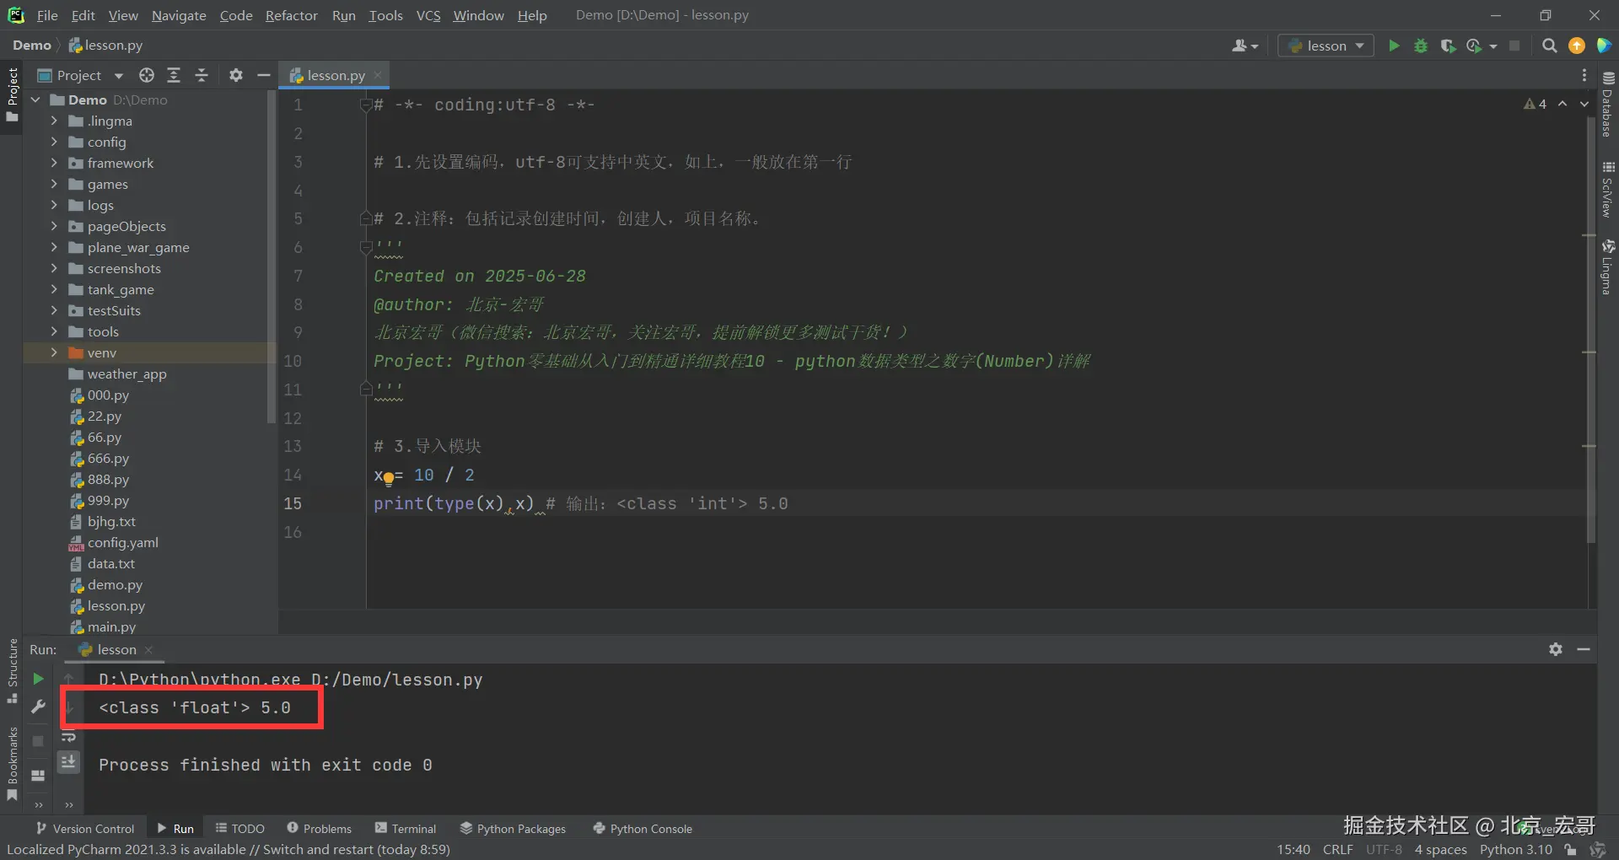Toggle the comment fold at line 5
1619x860 pixels.
[366, 218]
